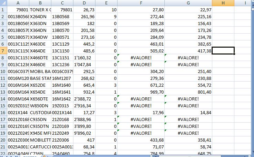Click cell with value 261,96

click(x=84, y=16)
